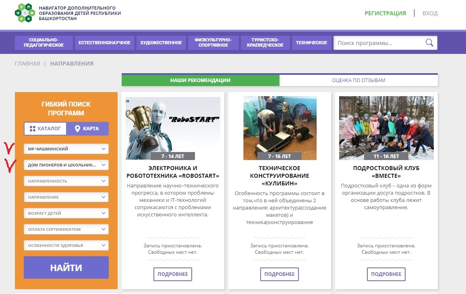Expand the Возраст детей dropdown
The image size is (466, 294).
[x=66, y=213]
